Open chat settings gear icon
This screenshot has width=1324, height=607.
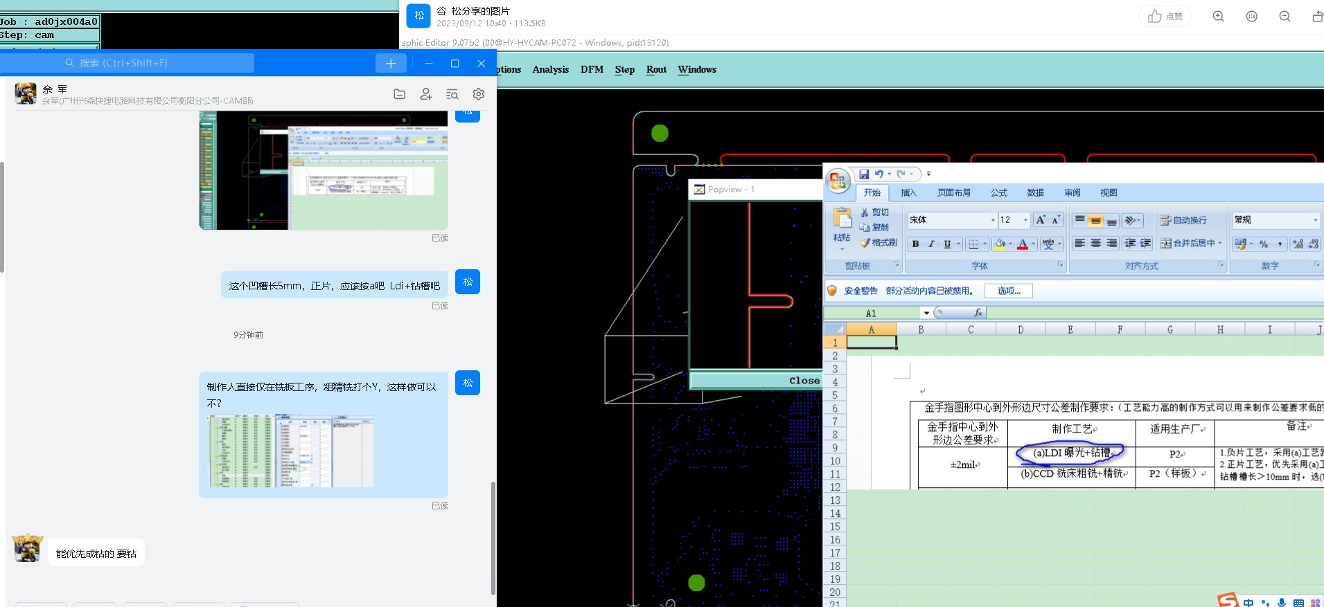[x=479, y=94]
